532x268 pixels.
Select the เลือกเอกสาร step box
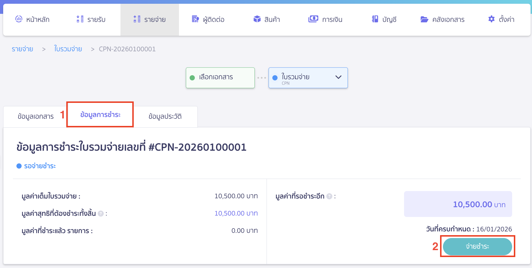(220, 78)
